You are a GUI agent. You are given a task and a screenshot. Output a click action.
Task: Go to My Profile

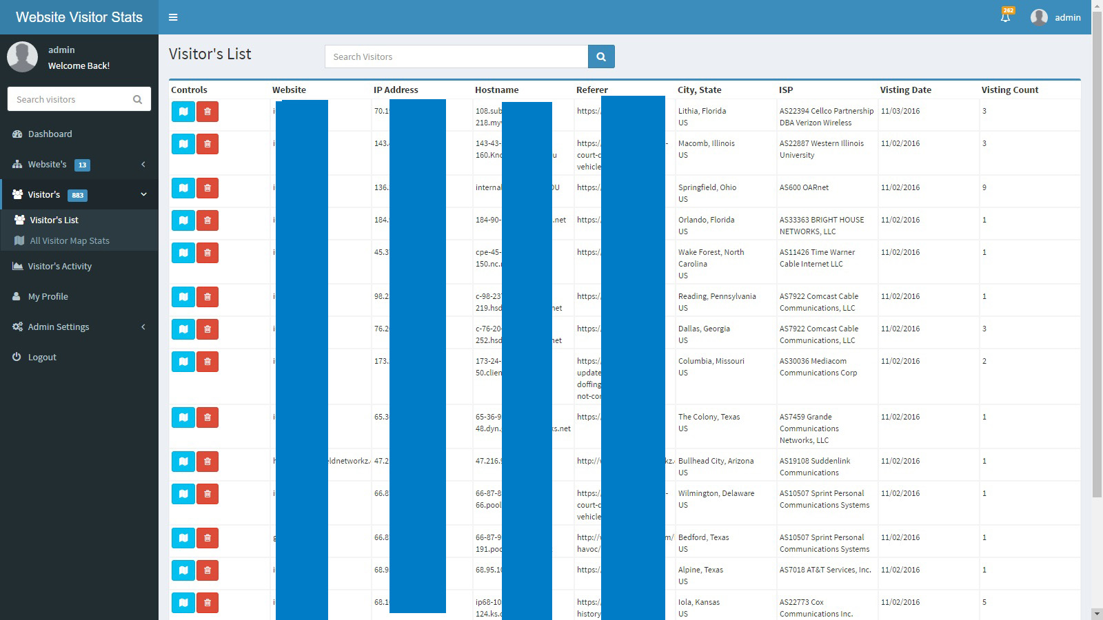(79, 296)
